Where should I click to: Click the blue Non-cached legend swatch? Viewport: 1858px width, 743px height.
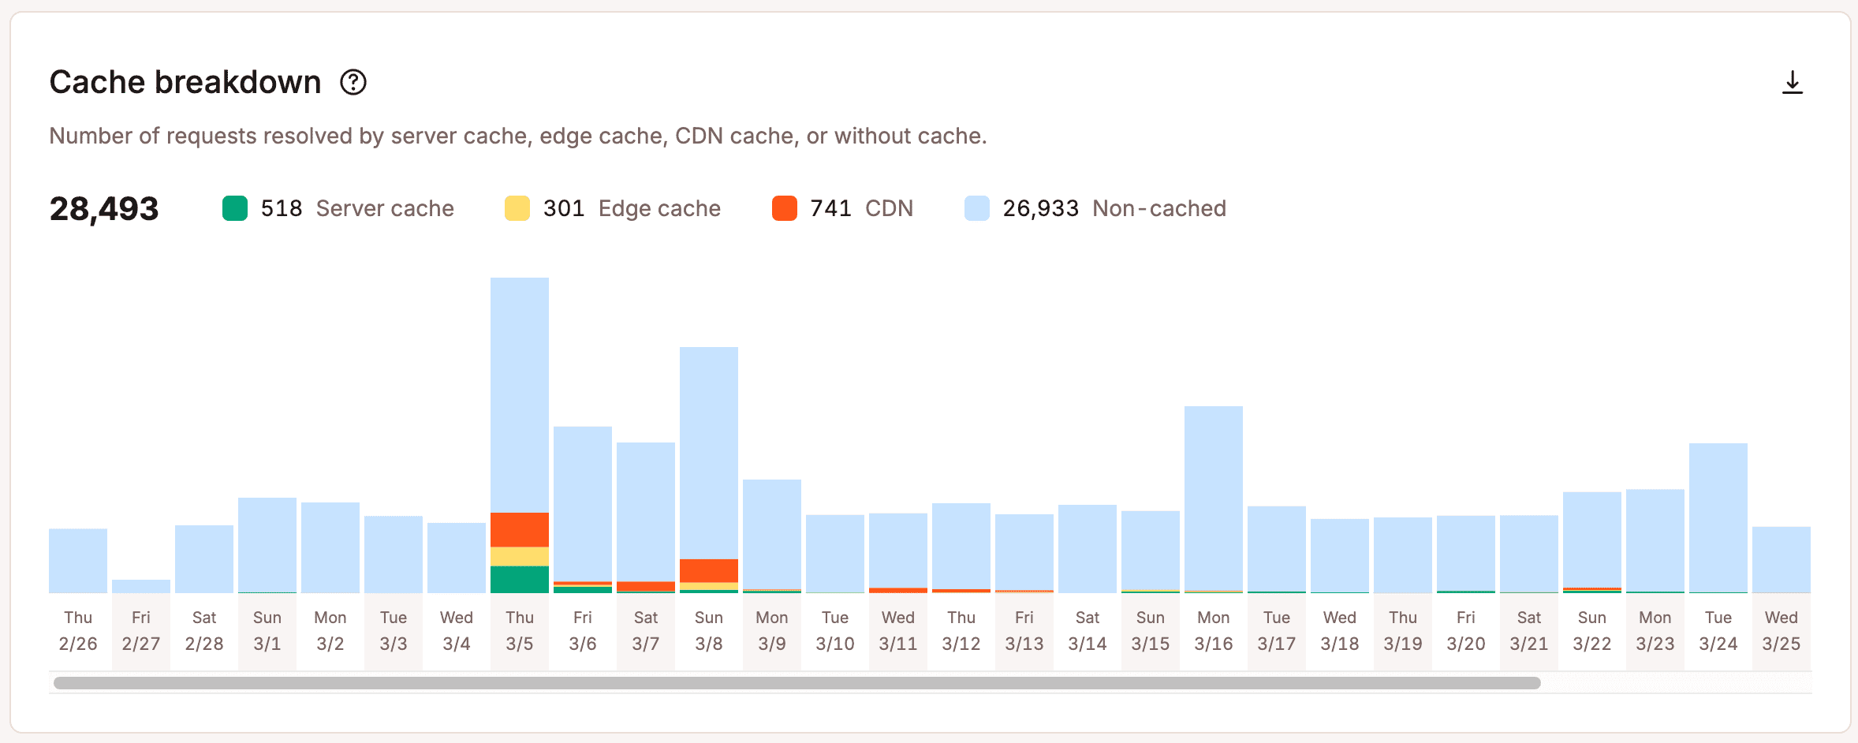point(976,207)
